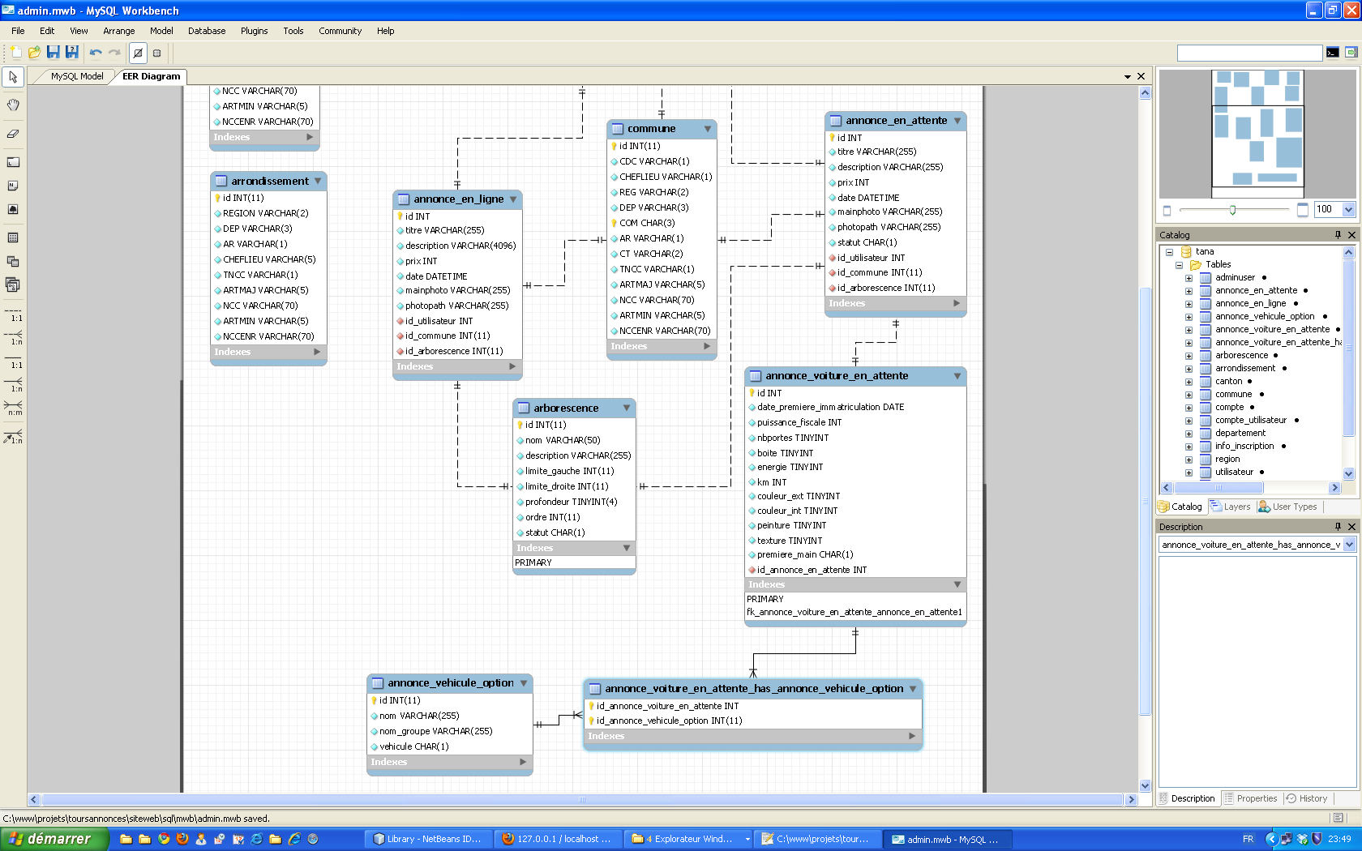The image size is (1362, 851).
Task: Select the new Layer tool
Action: click(13, 162)
